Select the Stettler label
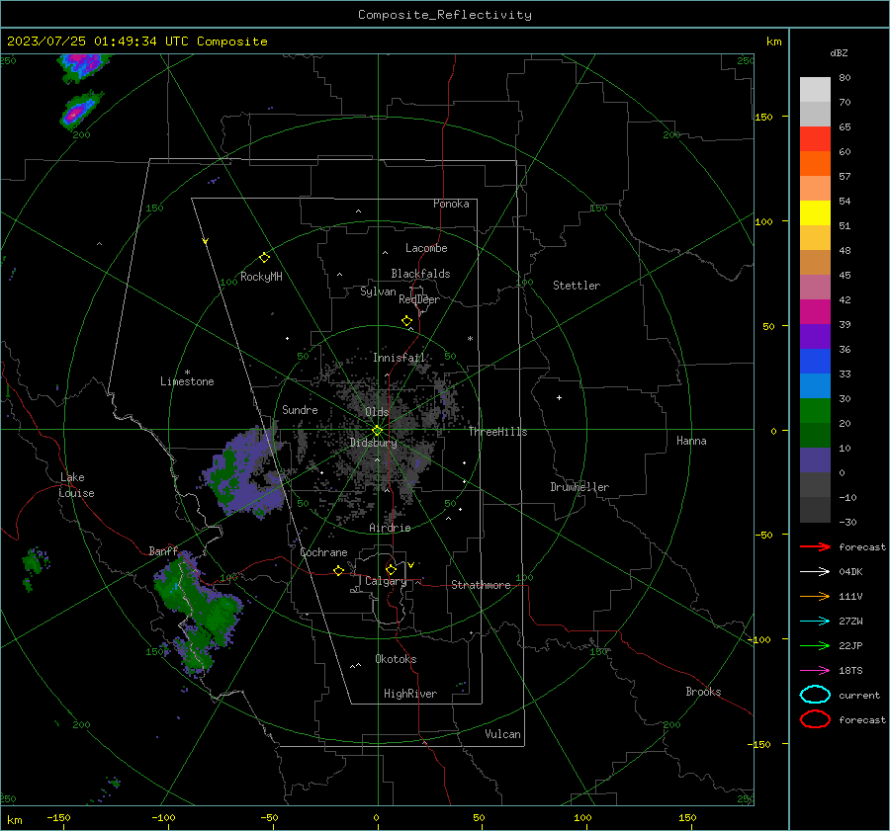890x831 pixels. pos(577,286)
